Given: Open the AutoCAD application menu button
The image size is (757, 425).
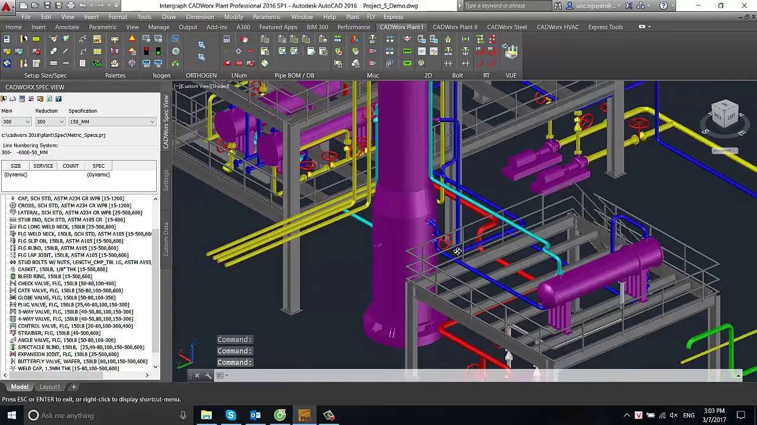Looking at the screenshot, I should 8,6.
